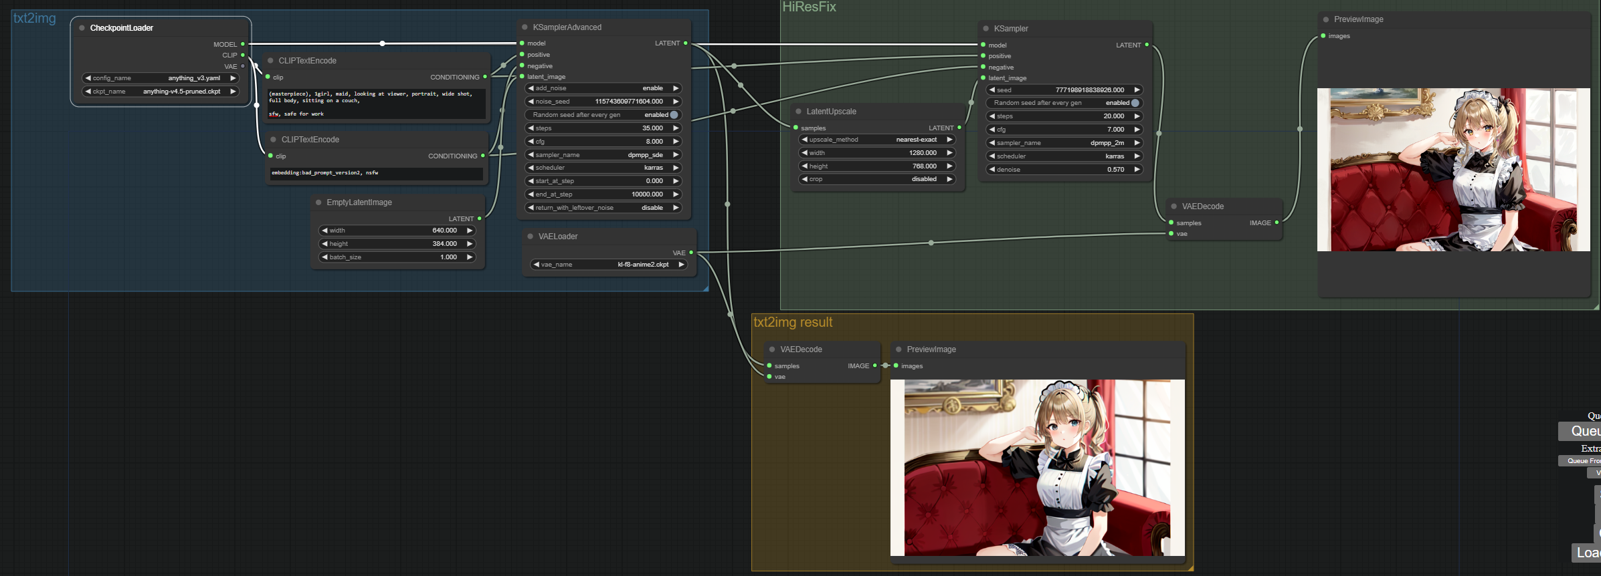Decrease LatentUpscale width with left arrow
The image size is (1601, 576).
click(805, 153)
